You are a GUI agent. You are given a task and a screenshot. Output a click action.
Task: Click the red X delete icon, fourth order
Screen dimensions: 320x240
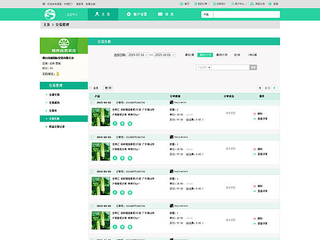(255, 218)
